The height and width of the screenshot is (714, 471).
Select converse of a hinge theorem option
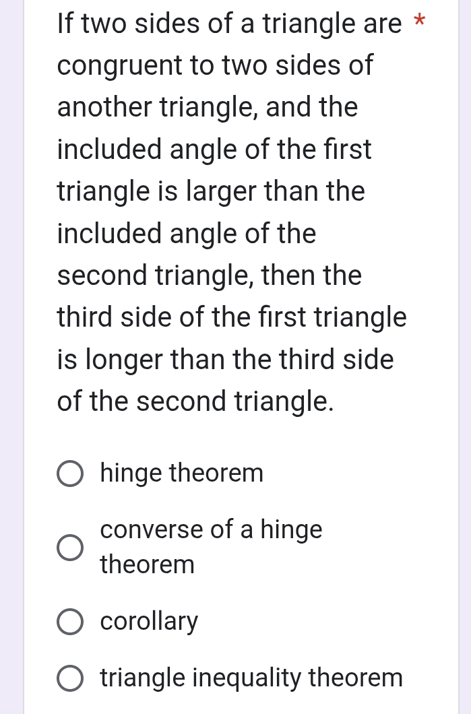(70, 547)
